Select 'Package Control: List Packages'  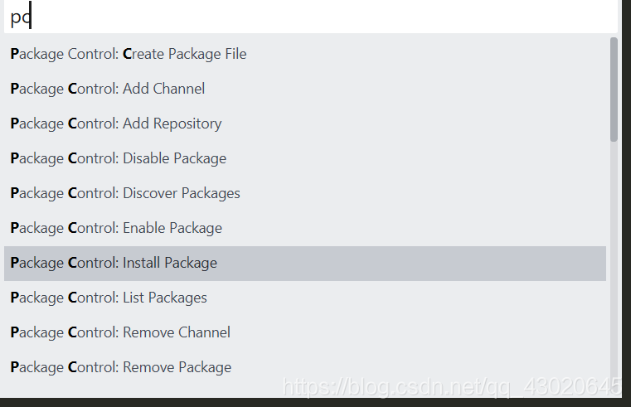point(305,298)
